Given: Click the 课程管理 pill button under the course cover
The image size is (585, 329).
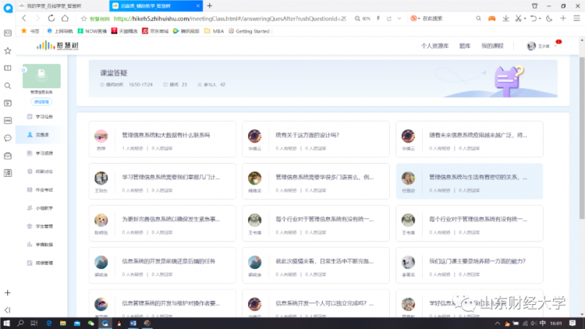Looking at the screenshot, I should (41, 102).
